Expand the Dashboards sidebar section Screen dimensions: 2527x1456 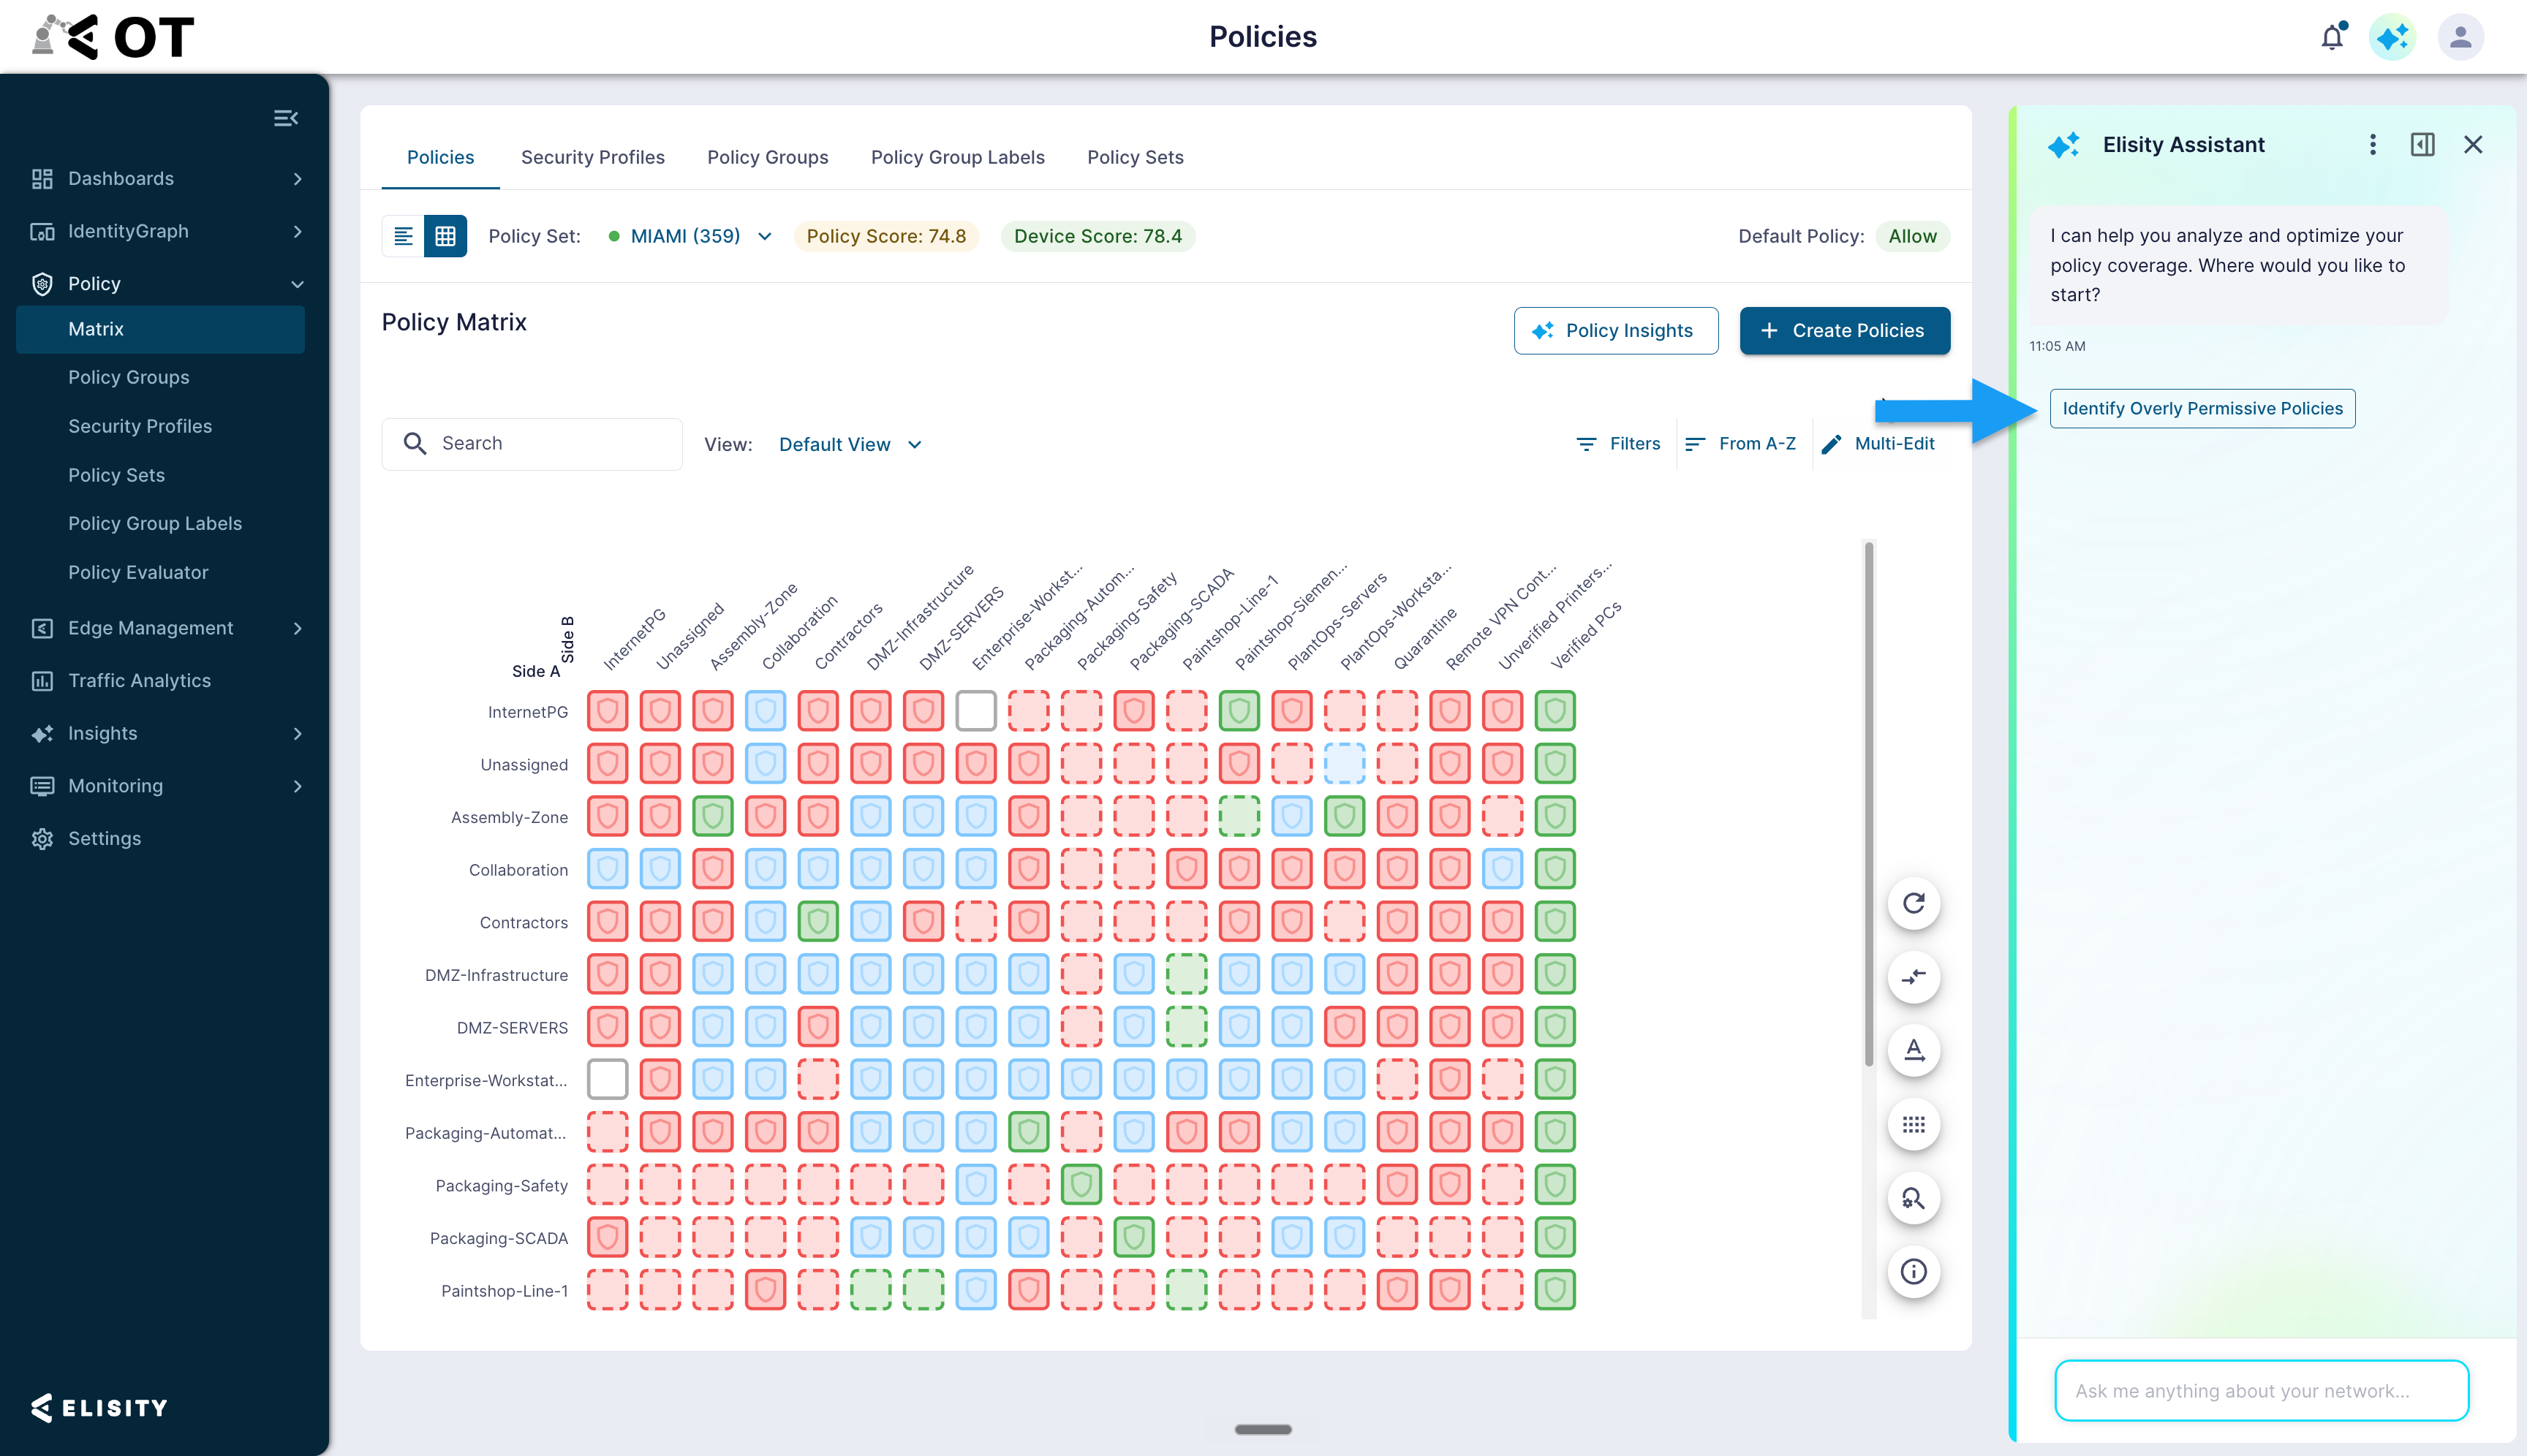(165, 178)
